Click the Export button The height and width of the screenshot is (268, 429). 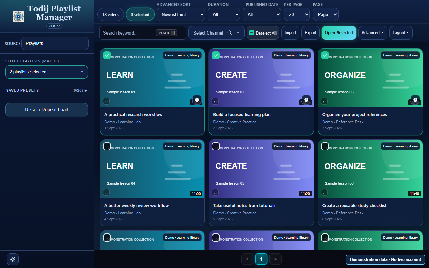point(310,33)
